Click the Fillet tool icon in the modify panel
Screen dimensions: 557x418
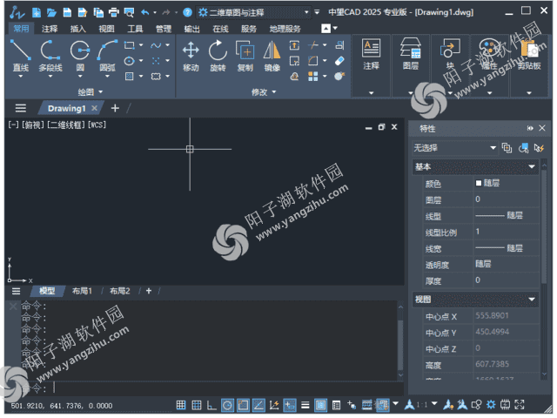313,61
